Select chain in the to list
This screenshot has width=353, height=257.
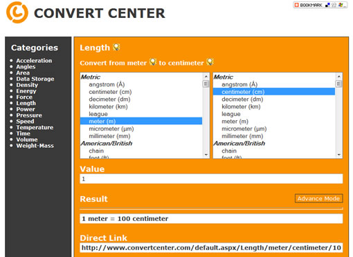coord(274,151)
